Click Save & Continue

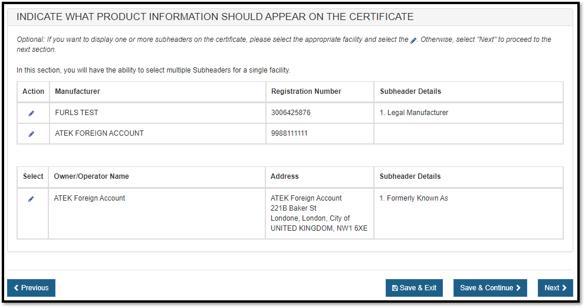(490, 288)
